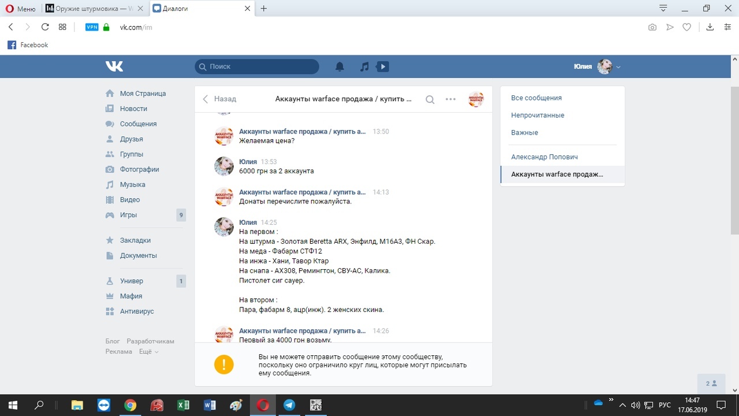
Task: Go back using the Назад link
Action: click(x=219, y=99)
